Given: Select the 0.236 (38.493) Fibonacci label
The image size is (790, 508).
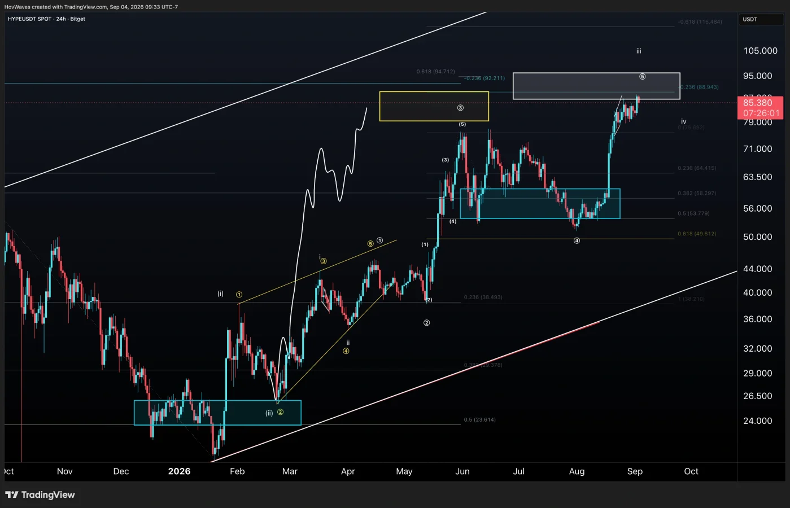Looking at the screenshot, I should point(483,297).
